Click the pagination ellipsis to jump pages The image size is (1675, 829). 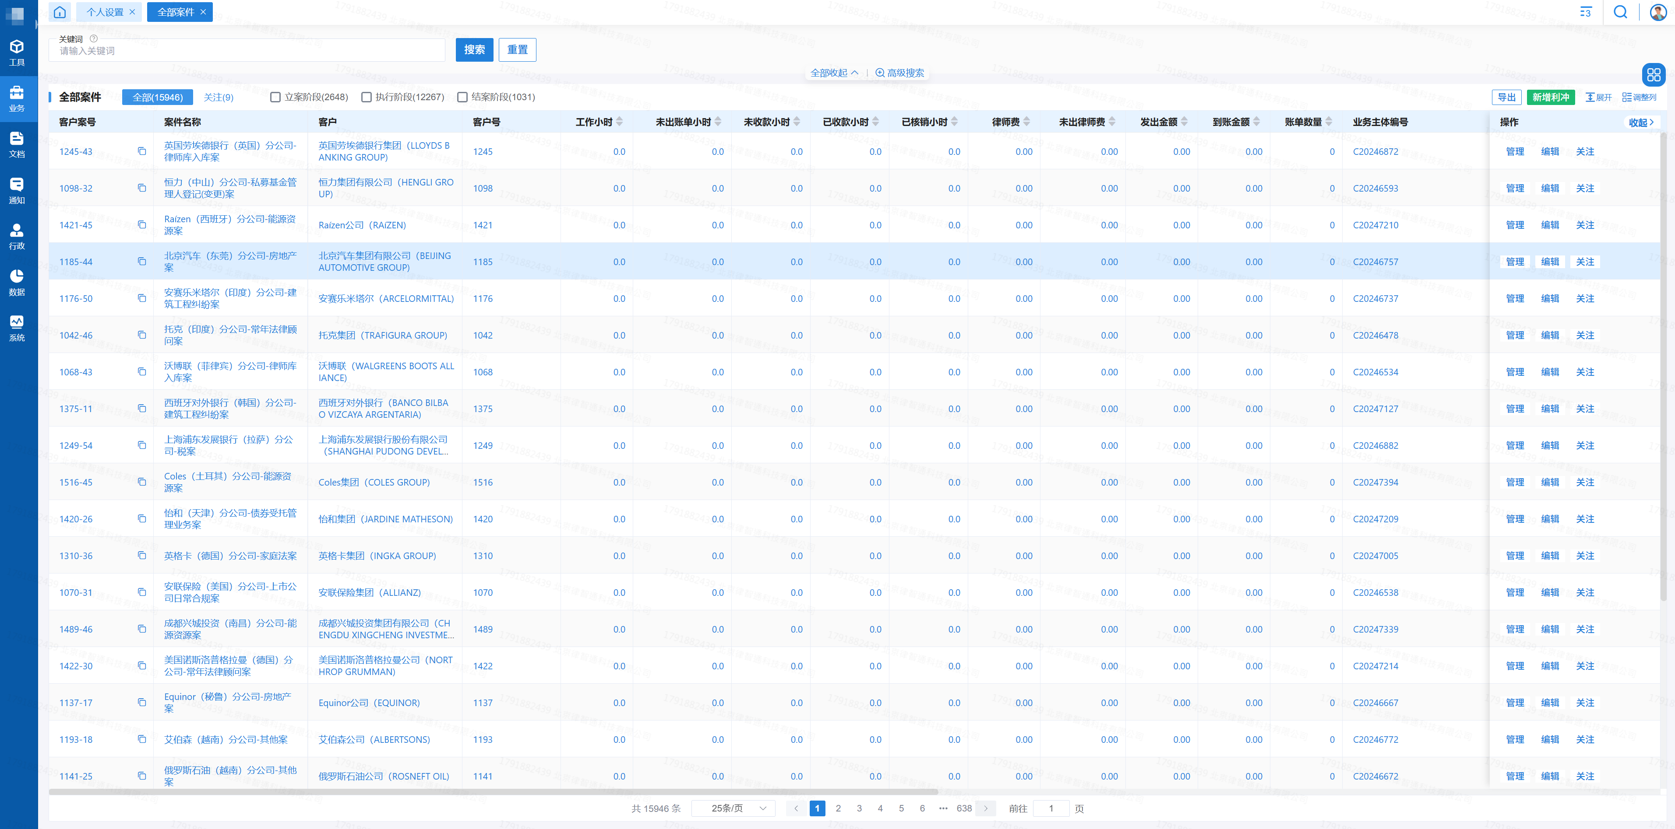coord(943,808)
